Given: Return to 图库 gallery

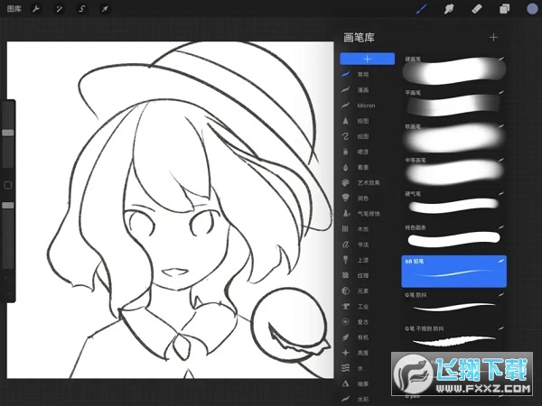Looking at the screenshot, I should (x=14, y=9).
